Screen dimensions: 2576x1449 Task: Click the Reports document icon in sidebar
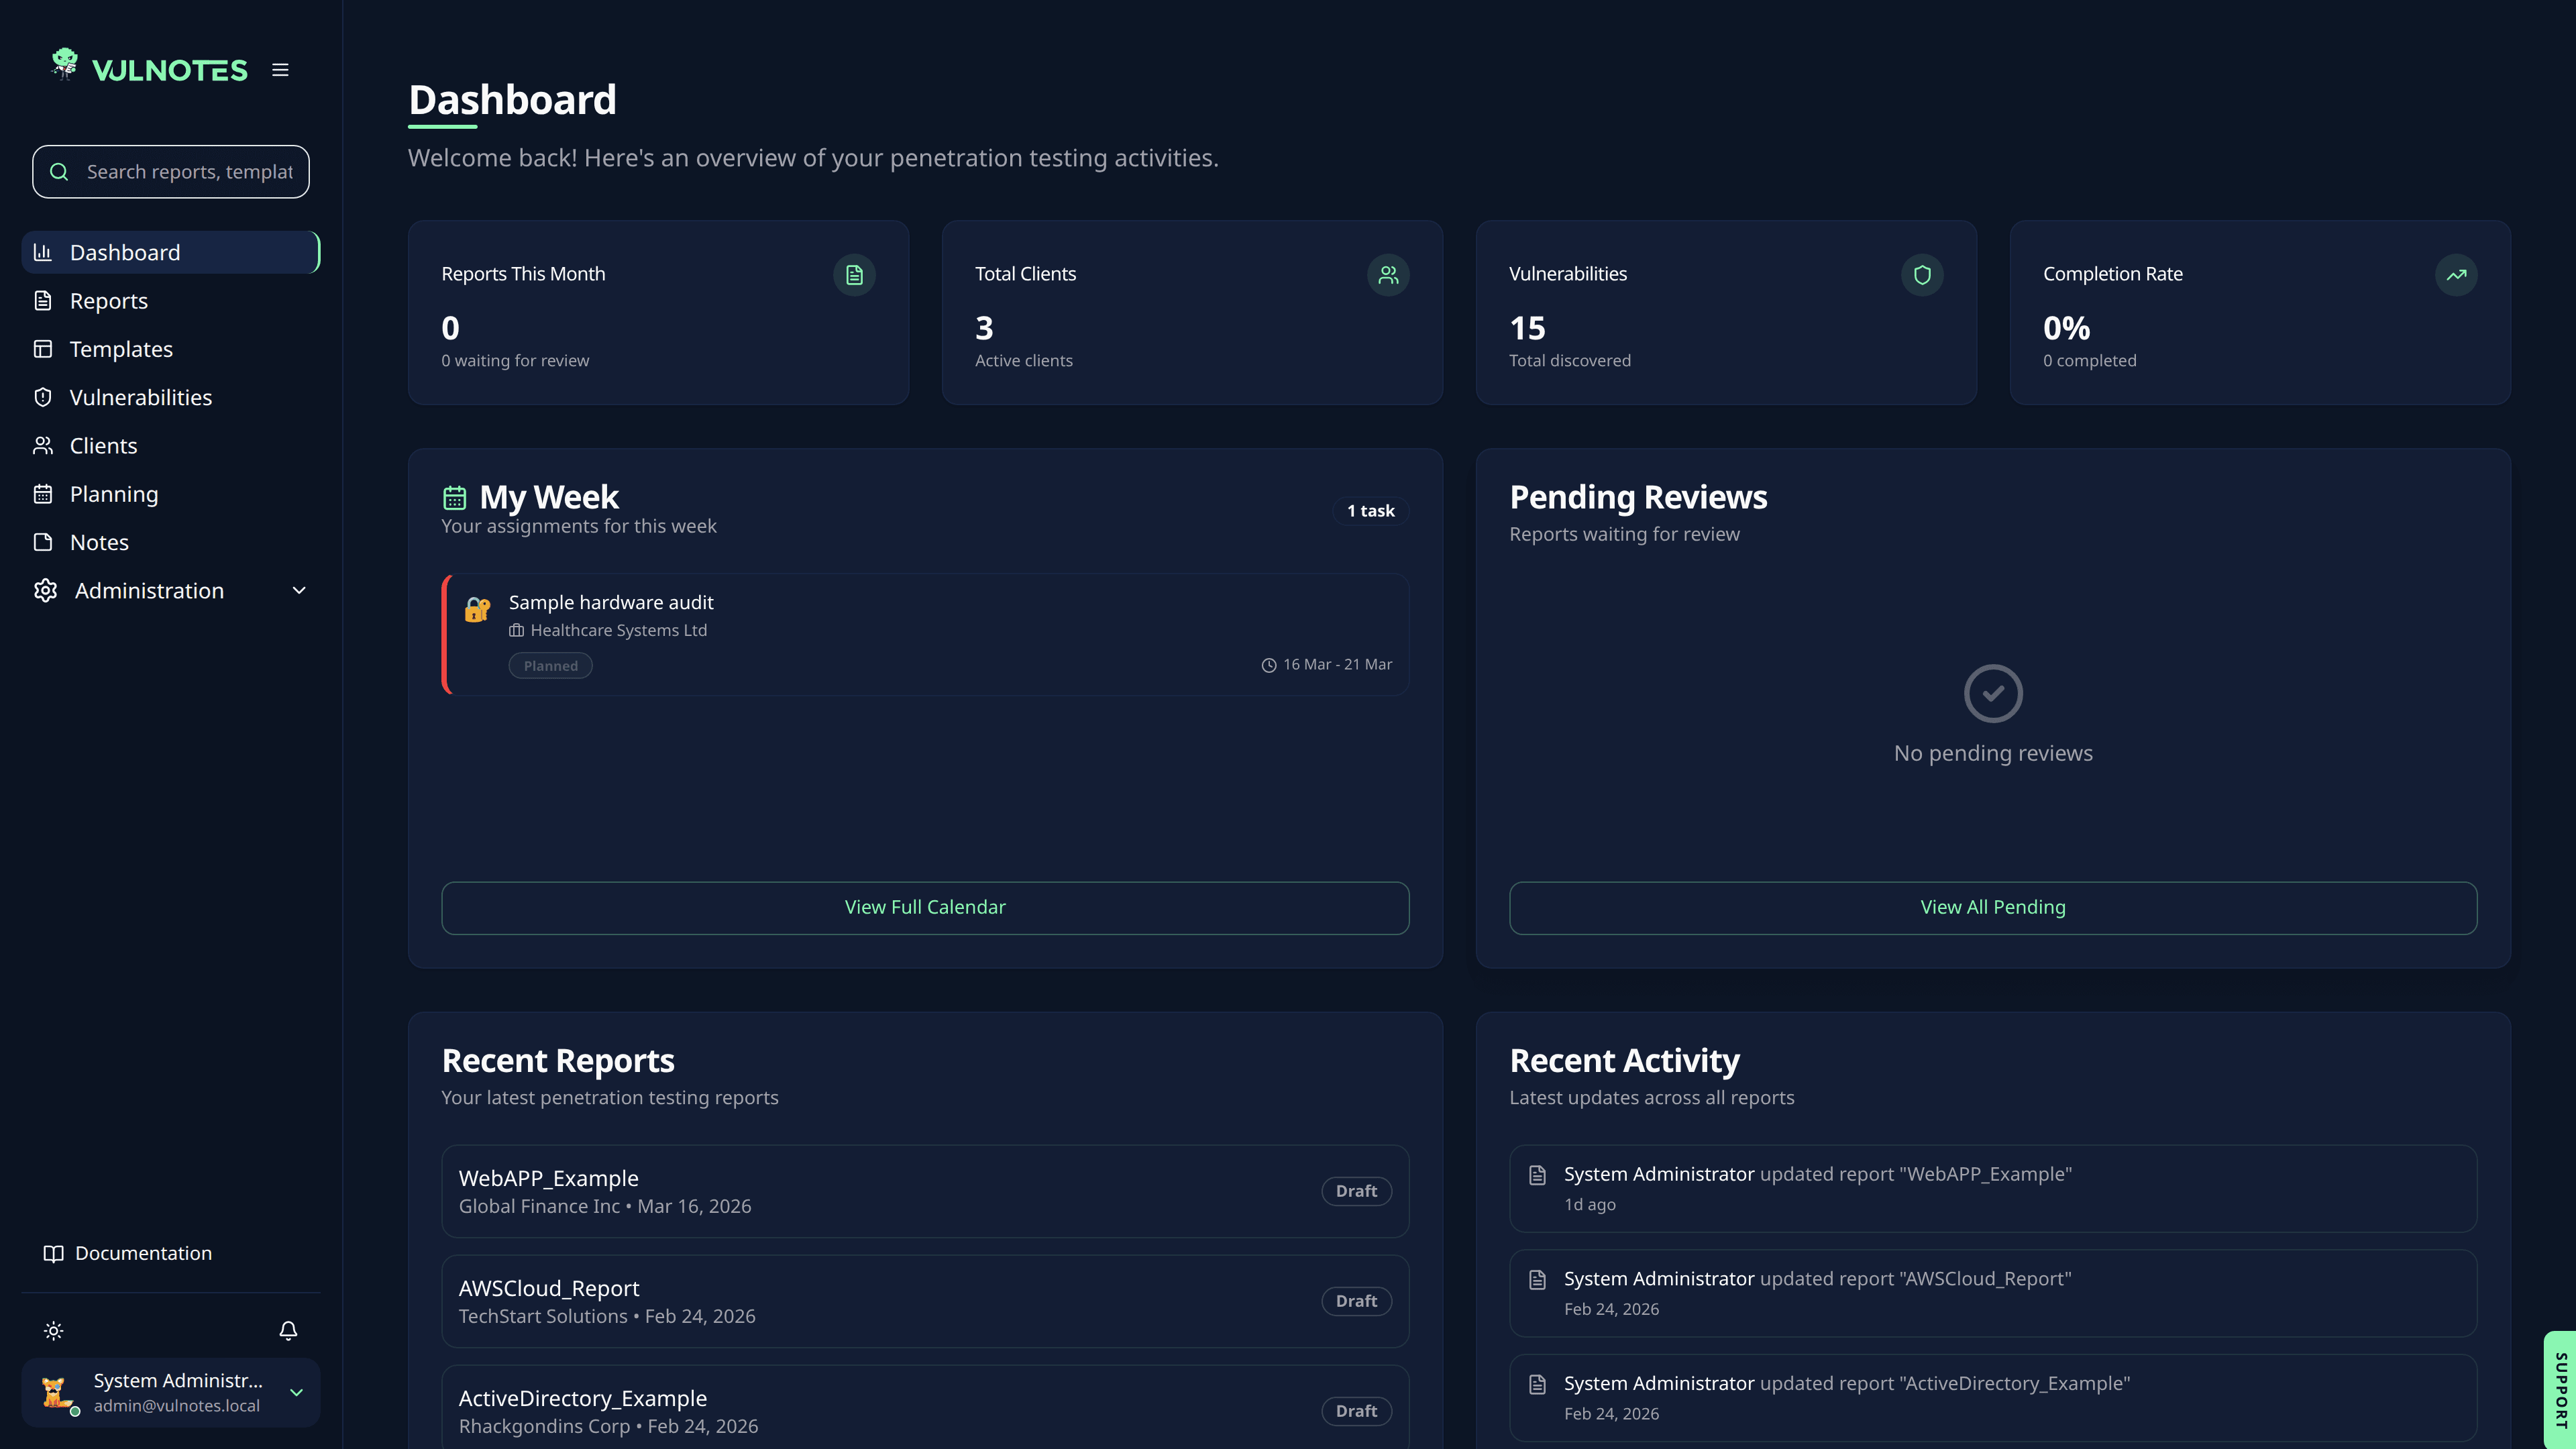click(x=43, y=301)
